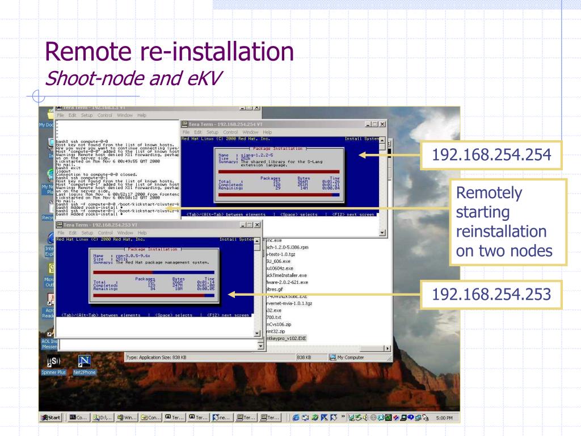
Task: Open File menu in 192.168.254.253 Tera Term
Action: 61,233
